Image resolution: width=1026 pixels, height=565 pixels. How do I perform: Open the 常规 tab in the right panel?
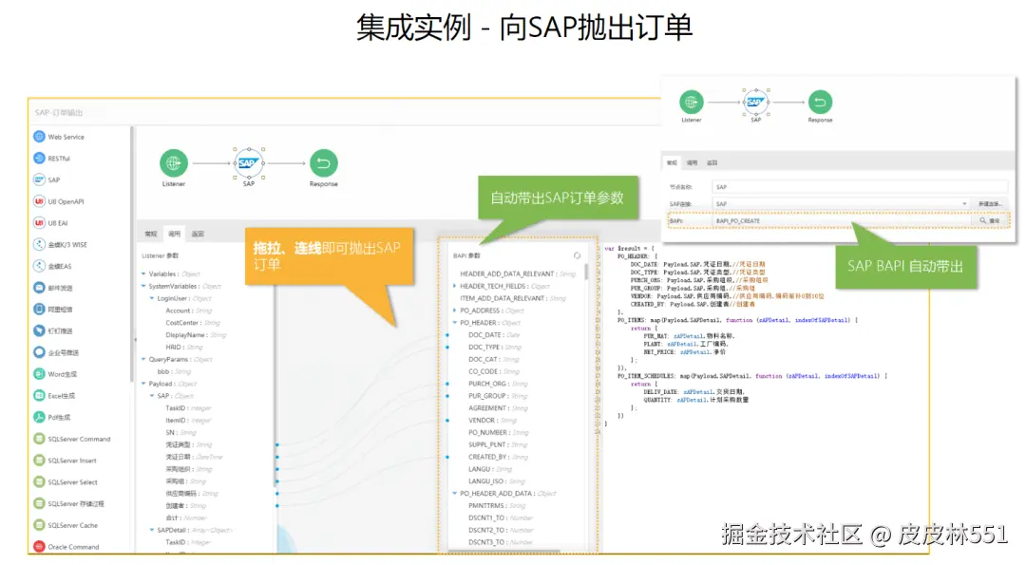pyautogui.click(x=674, y=162)
